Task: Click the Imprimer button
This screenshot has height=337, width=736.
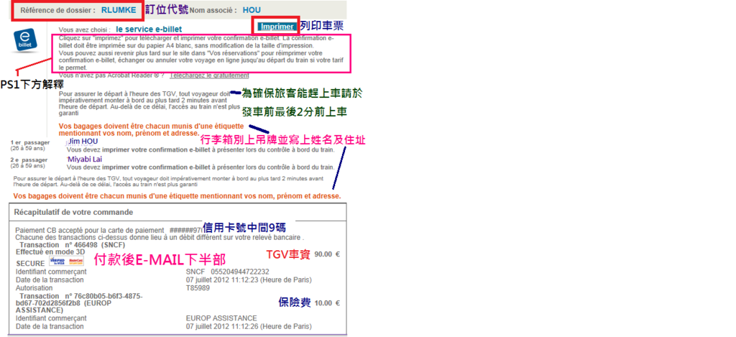Action: [278, 27]
